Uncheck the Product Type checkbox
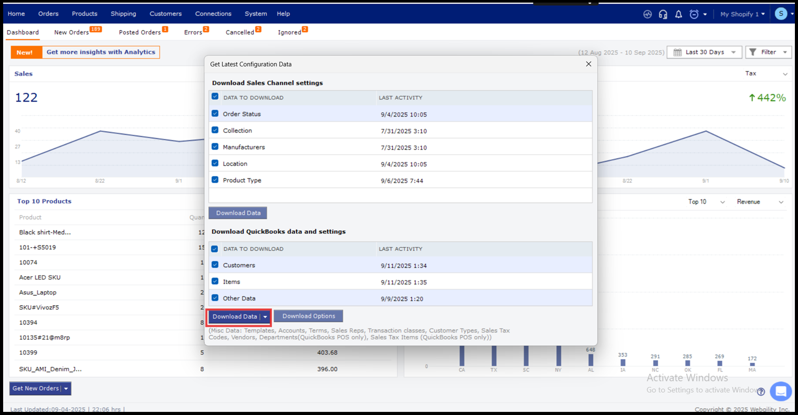The height and width of the screenshot is (415, 798). click(215, 180)
